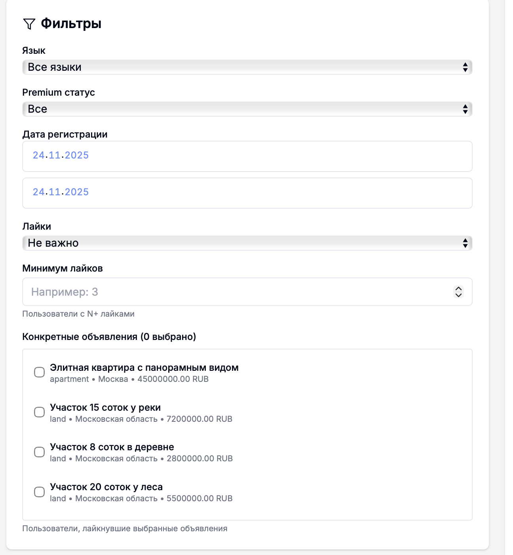Viewport: 513px width, 555px height.
Task: Expand the Premium статус dropdown
Action: (247, 109)
